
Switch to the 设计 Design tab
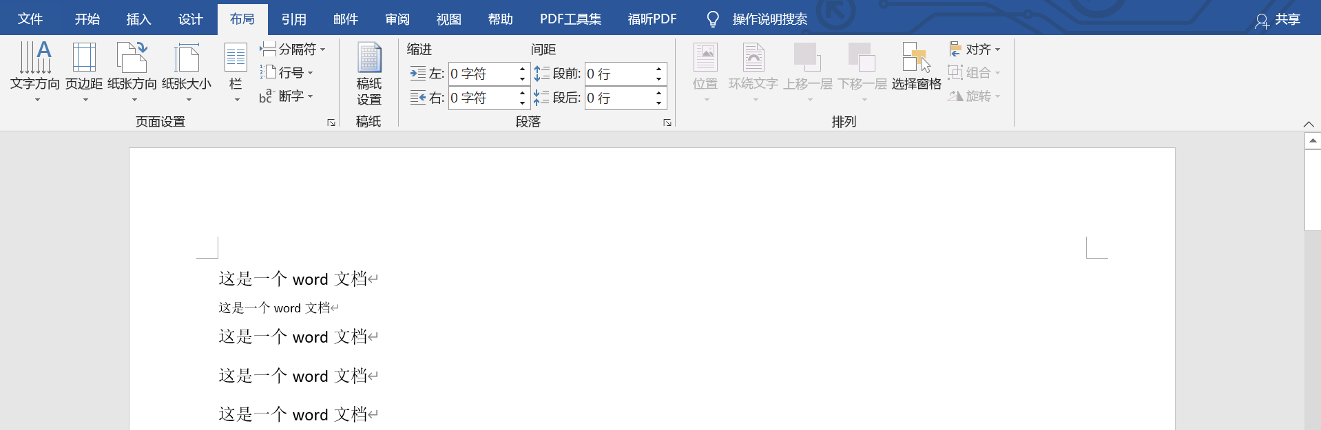tap(191, 19)
